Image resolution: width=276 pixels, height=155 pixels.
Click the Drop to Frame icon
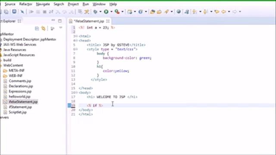tap(80, 12)
